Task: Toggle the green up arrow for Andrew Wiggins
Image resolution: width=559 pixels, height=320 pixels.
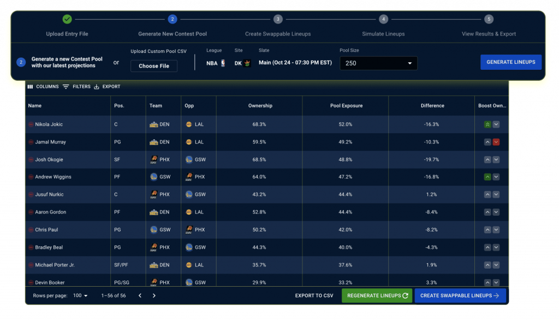Action: pyautogui.click(x=486, y=176)
